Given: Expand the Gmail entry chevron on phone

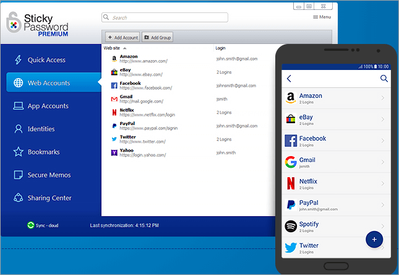Looking at the screenshot, I should tap(383, 162).
